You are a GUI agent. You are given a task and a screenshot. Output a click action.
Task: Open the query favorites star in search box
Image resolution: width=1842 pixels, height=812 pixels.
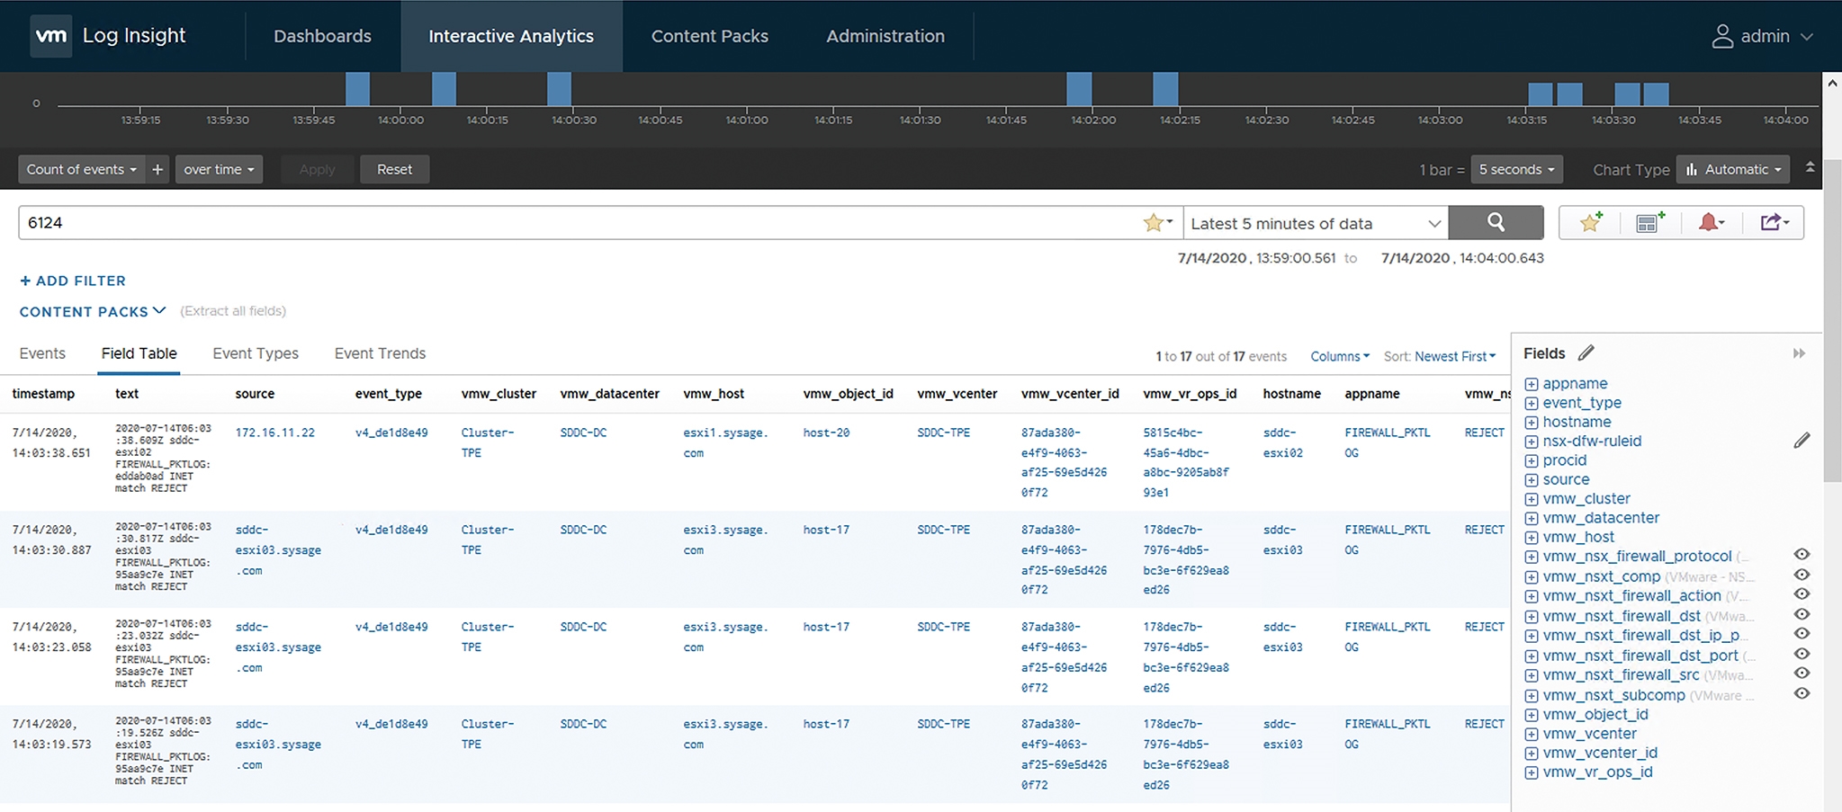click(x=1157, y=222)
